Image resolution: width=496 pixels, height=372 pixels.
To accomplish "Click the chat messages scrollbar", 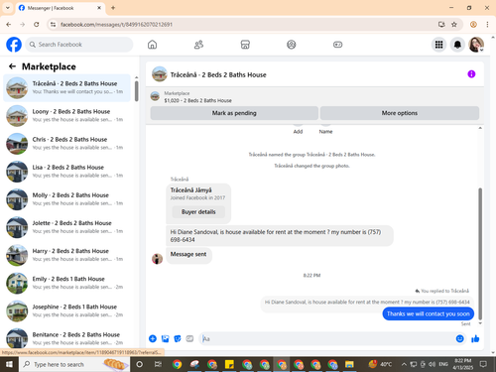I will pos(480,253).
